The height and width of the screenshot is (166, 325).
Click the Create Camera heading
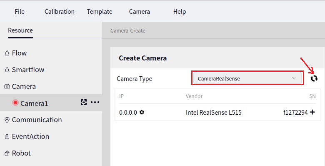[x=142, y=58]
